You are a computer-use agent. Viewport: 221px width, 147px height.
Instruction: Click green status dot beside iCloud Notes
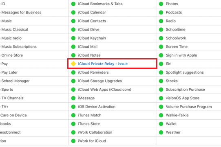point(73,55)
